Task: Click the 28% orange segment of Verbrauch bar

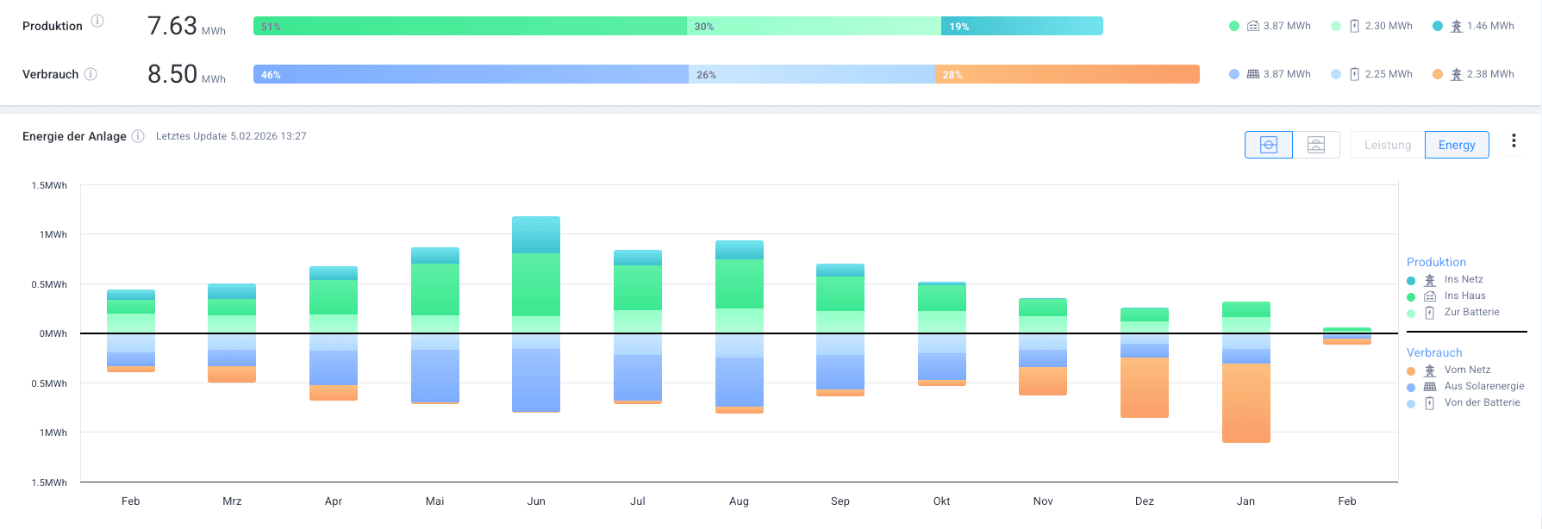Action: point(1067,74)
